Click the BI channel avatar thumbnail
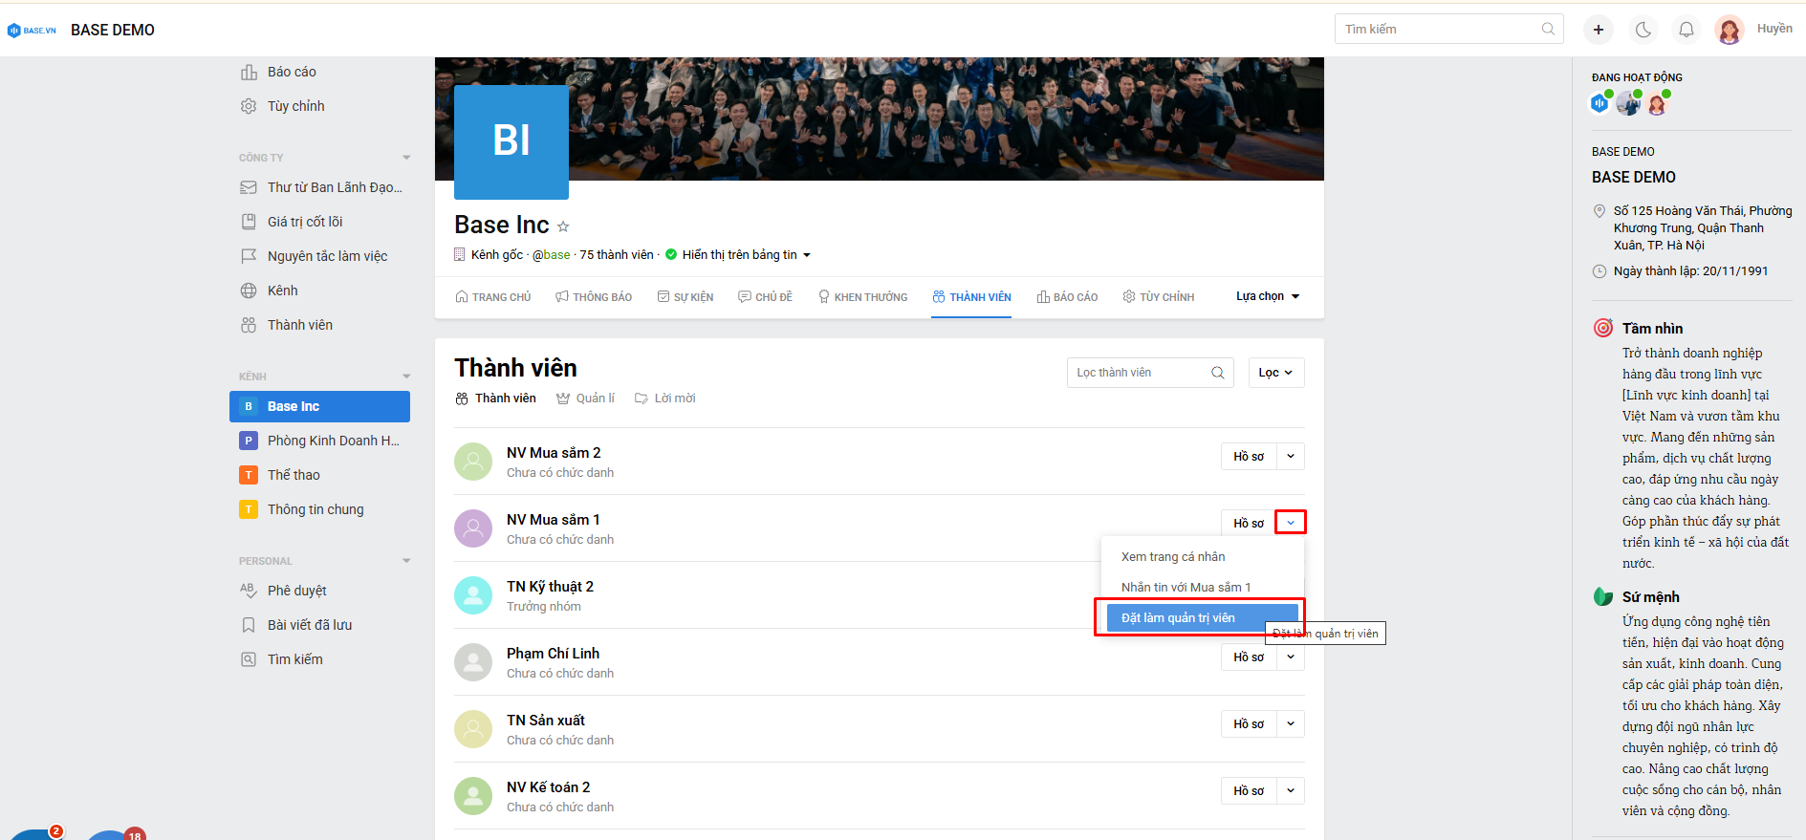This screenshot has height=840, width=1806. [511, 141]
